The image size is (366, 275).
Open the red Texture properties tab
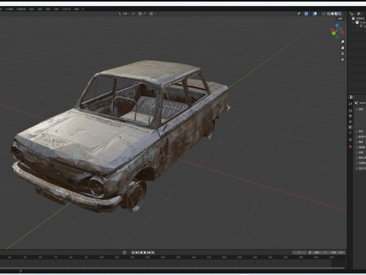click(x=351, y=147)
